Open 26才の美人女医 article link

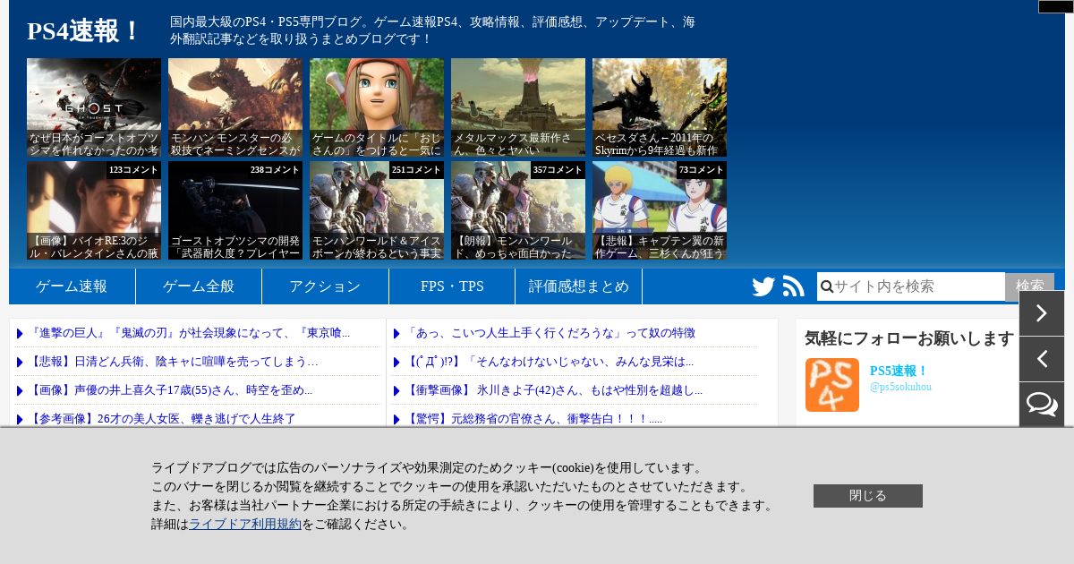tap(163, 419)
